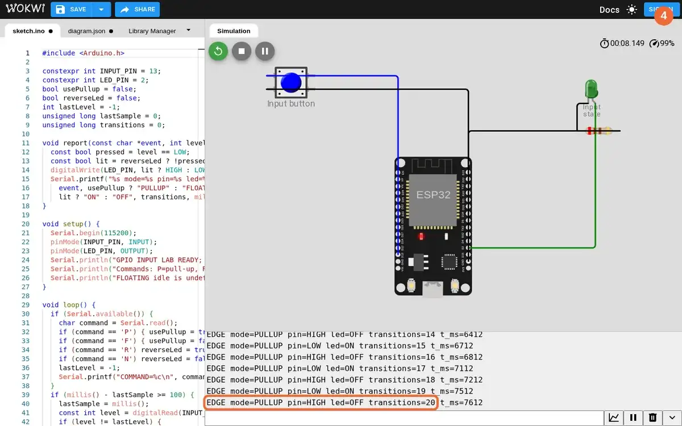
Task: Click 'Serial.begin(115200);' line
Action: point(93,233)
